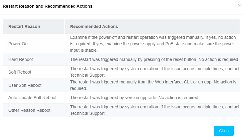
Task: Click the blue Close button
Action: [x=224, y=131]
